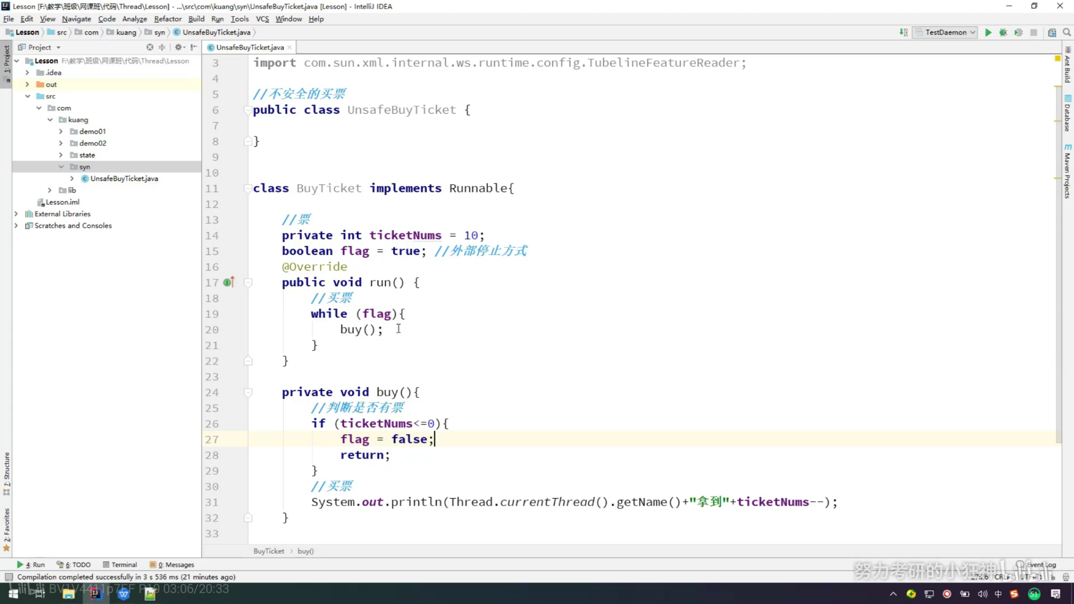Click the BuyTicket breadcrumb below editor

(x=268, y=551)
